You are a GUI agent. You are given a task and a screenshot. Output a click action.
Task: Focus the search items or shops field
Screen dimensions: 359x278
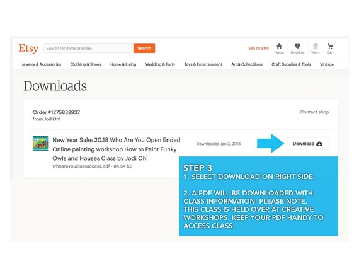[89, 48]
